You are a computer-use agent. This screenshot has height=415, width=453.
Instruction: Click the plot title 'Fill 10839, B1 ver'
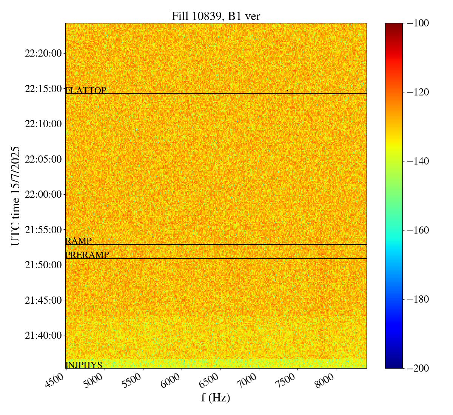point(216,16)
